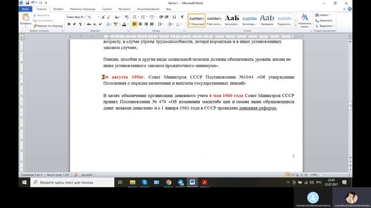371x208 pixels.
Task: Toggle show paragraph marks ¶
Action: click(182, 17)
